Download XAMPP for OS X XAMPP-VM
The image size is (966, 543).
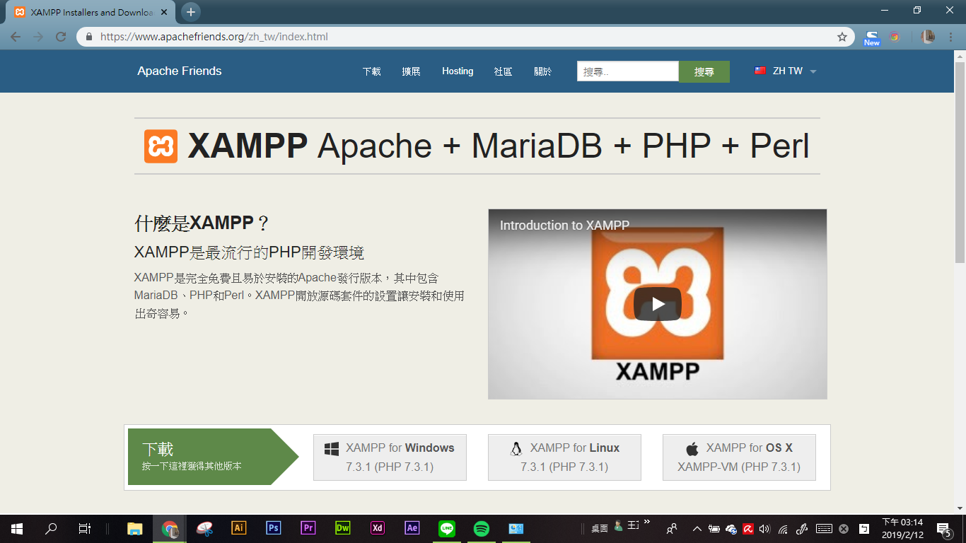739,457
